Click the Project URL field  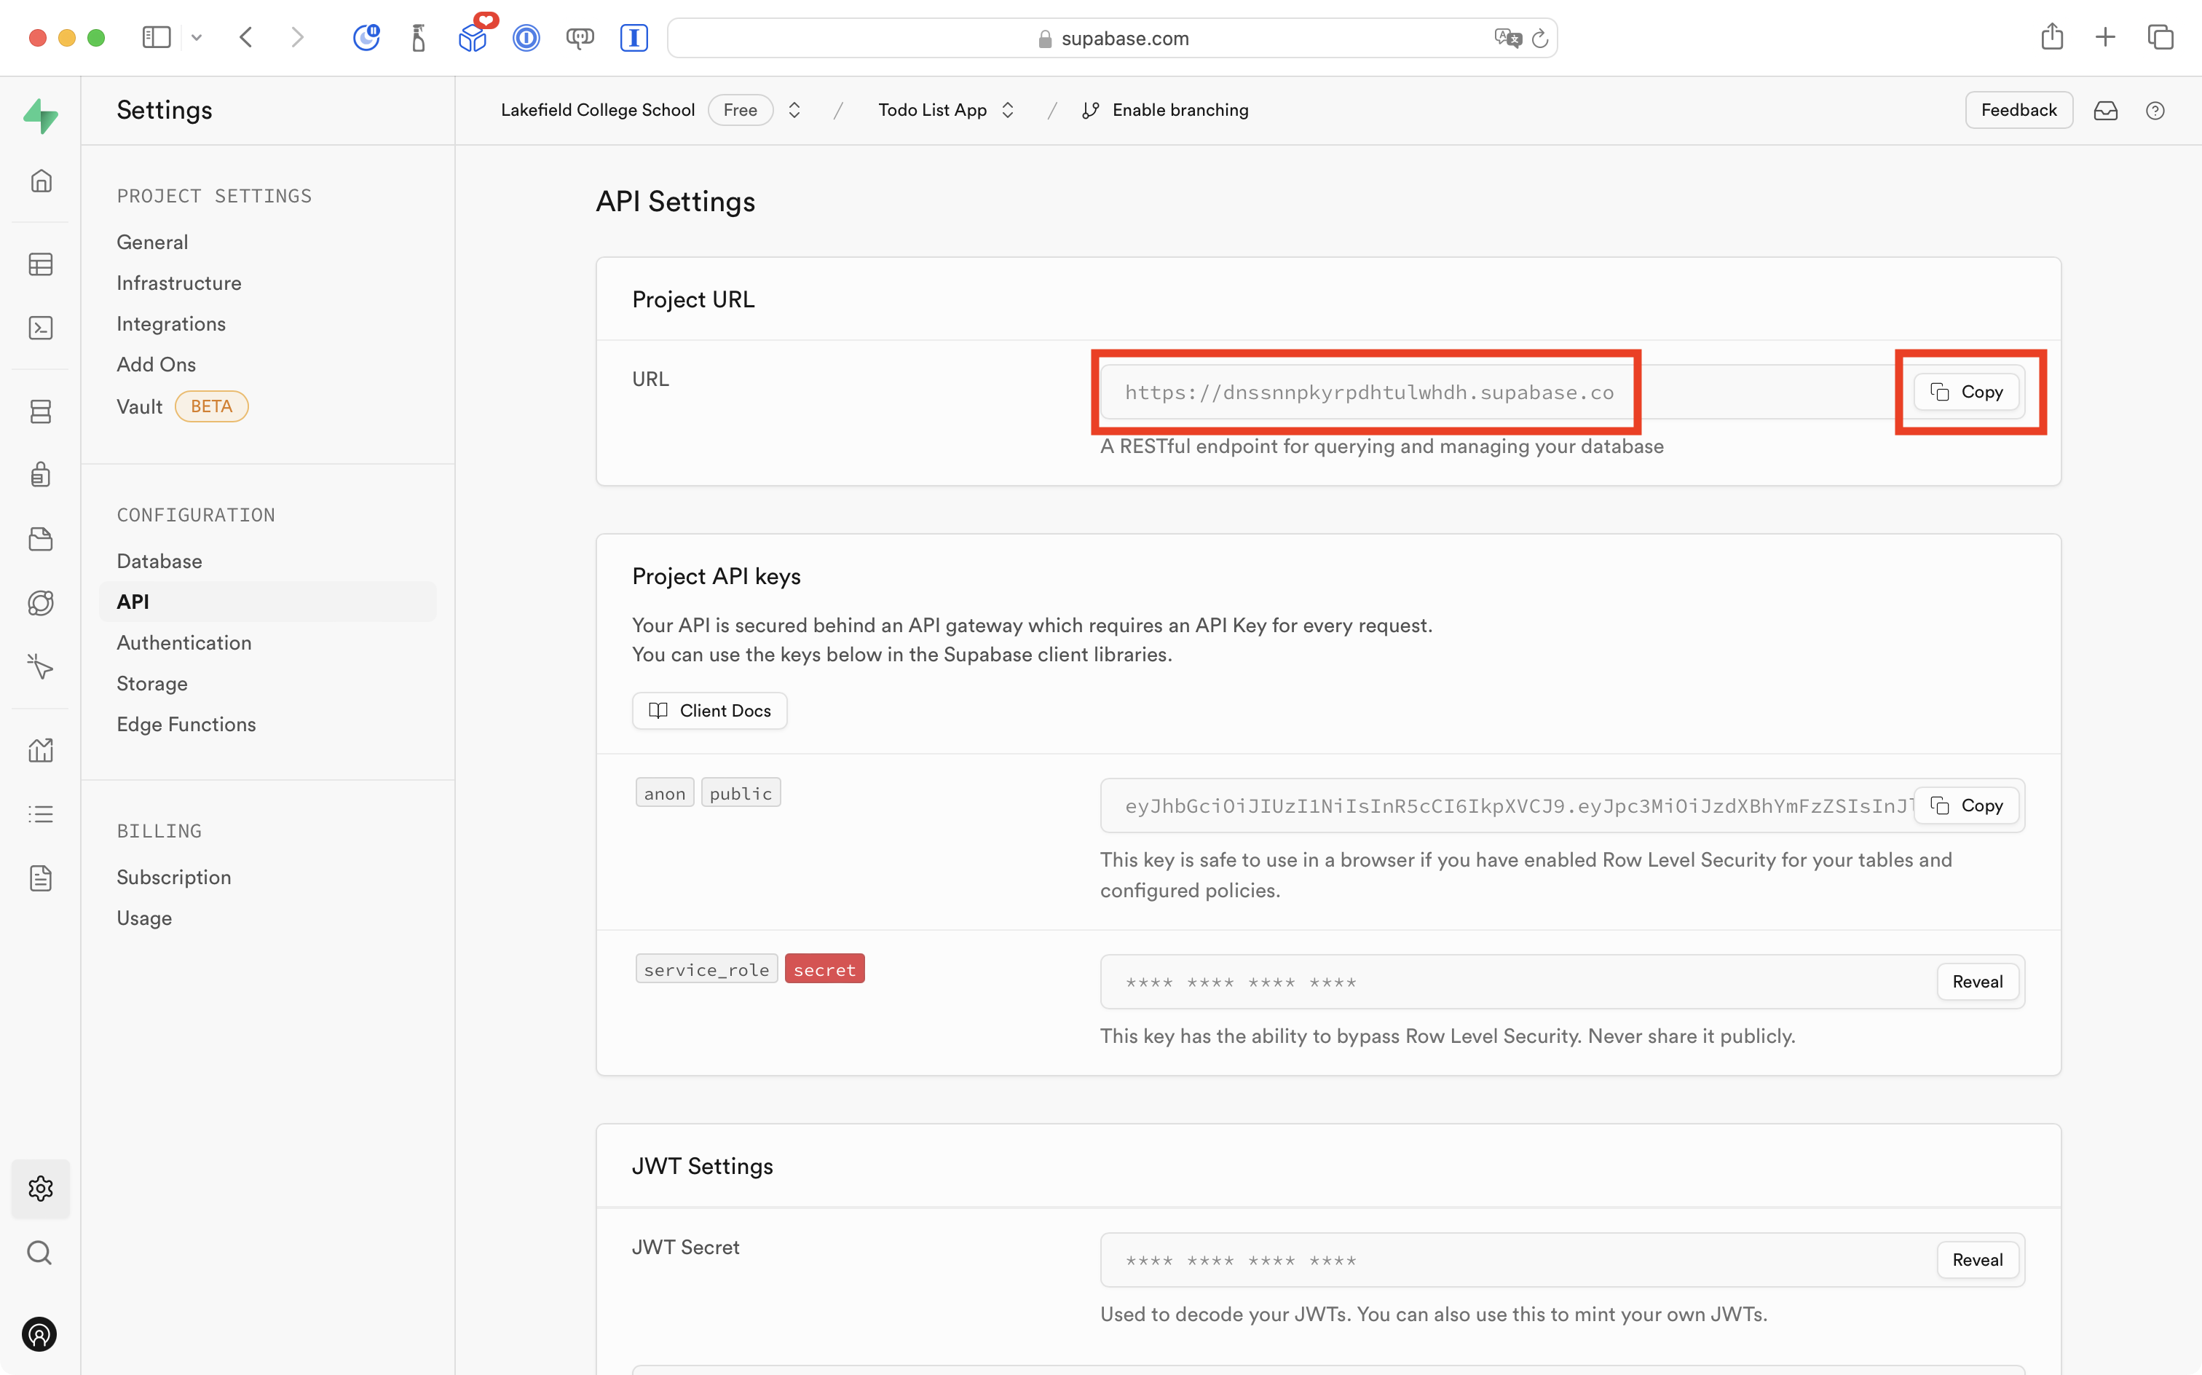1368,393
